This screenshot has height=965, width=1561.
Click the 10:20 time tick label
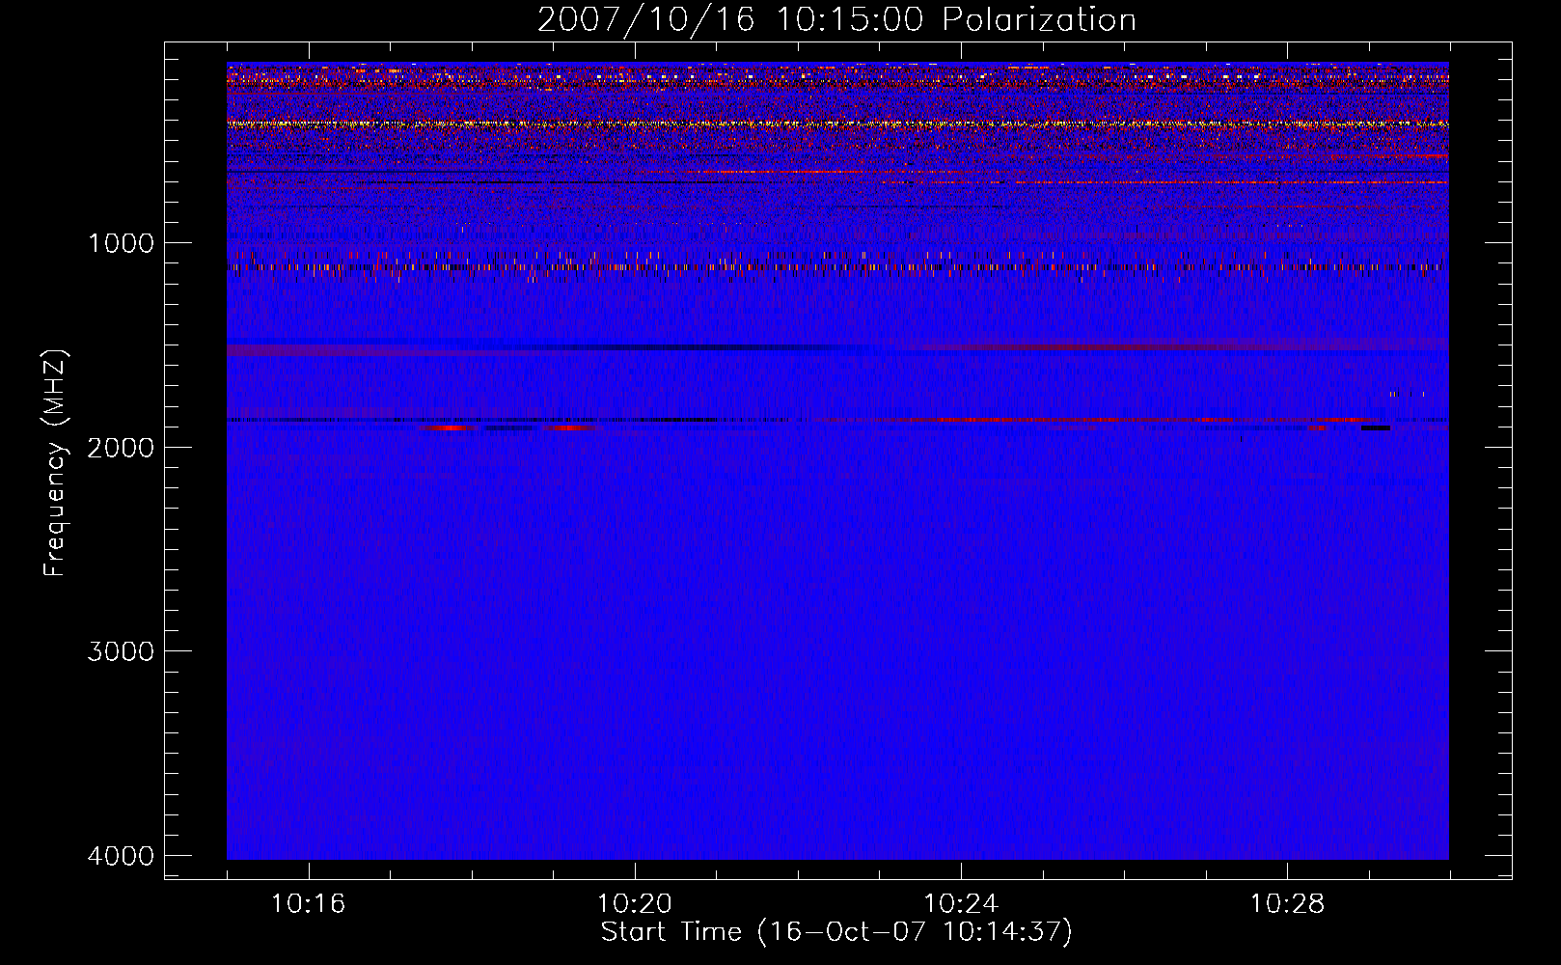(634, 903)
